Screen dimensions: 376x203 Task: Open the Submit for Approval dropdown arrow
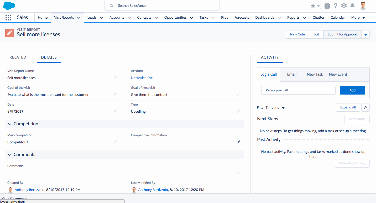coord(365,34)
